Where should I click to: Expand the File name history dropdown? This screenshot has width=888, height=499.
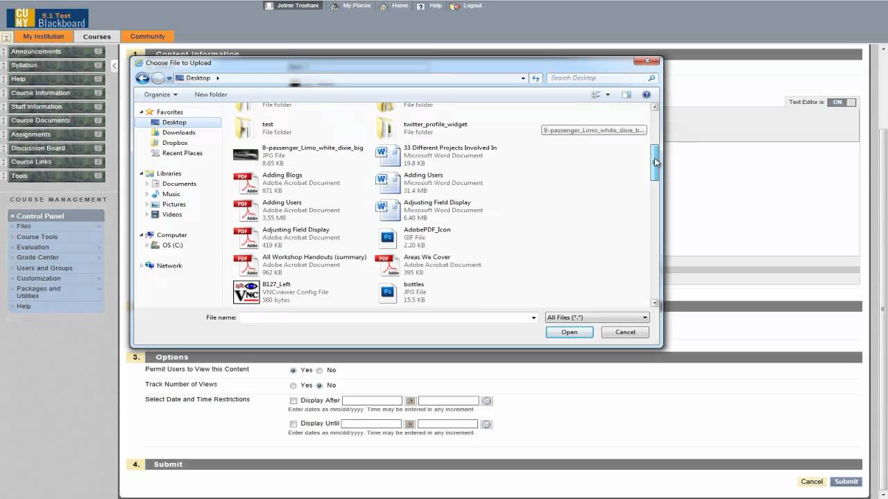pos(533,317)
